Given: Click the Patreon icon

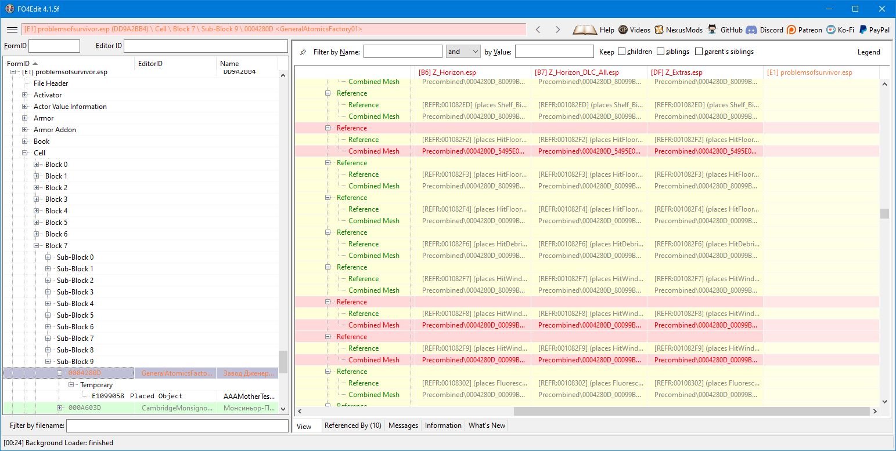Looking at the screenshot, I should pyautogui.click(x=791, y=30).
